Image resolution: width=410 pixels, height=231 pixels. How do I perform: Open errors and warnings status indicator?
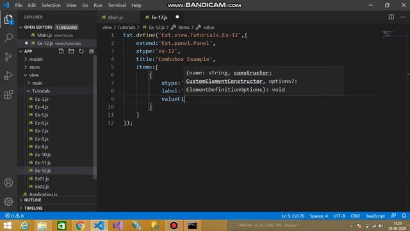(14, 216)
